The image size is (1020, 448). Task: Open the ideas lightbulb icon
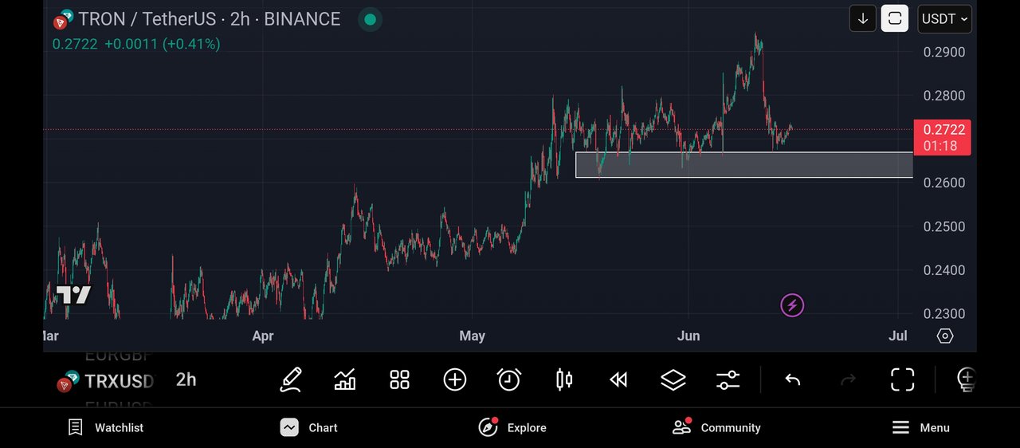965,380
